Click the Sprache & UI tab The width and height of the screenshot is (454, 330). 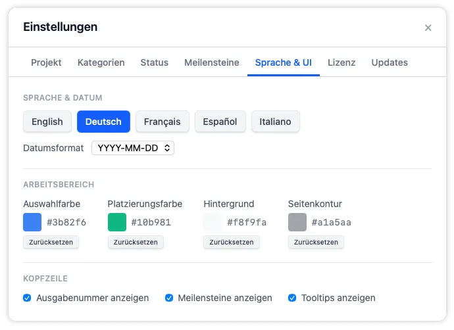[x=283, y=62]
